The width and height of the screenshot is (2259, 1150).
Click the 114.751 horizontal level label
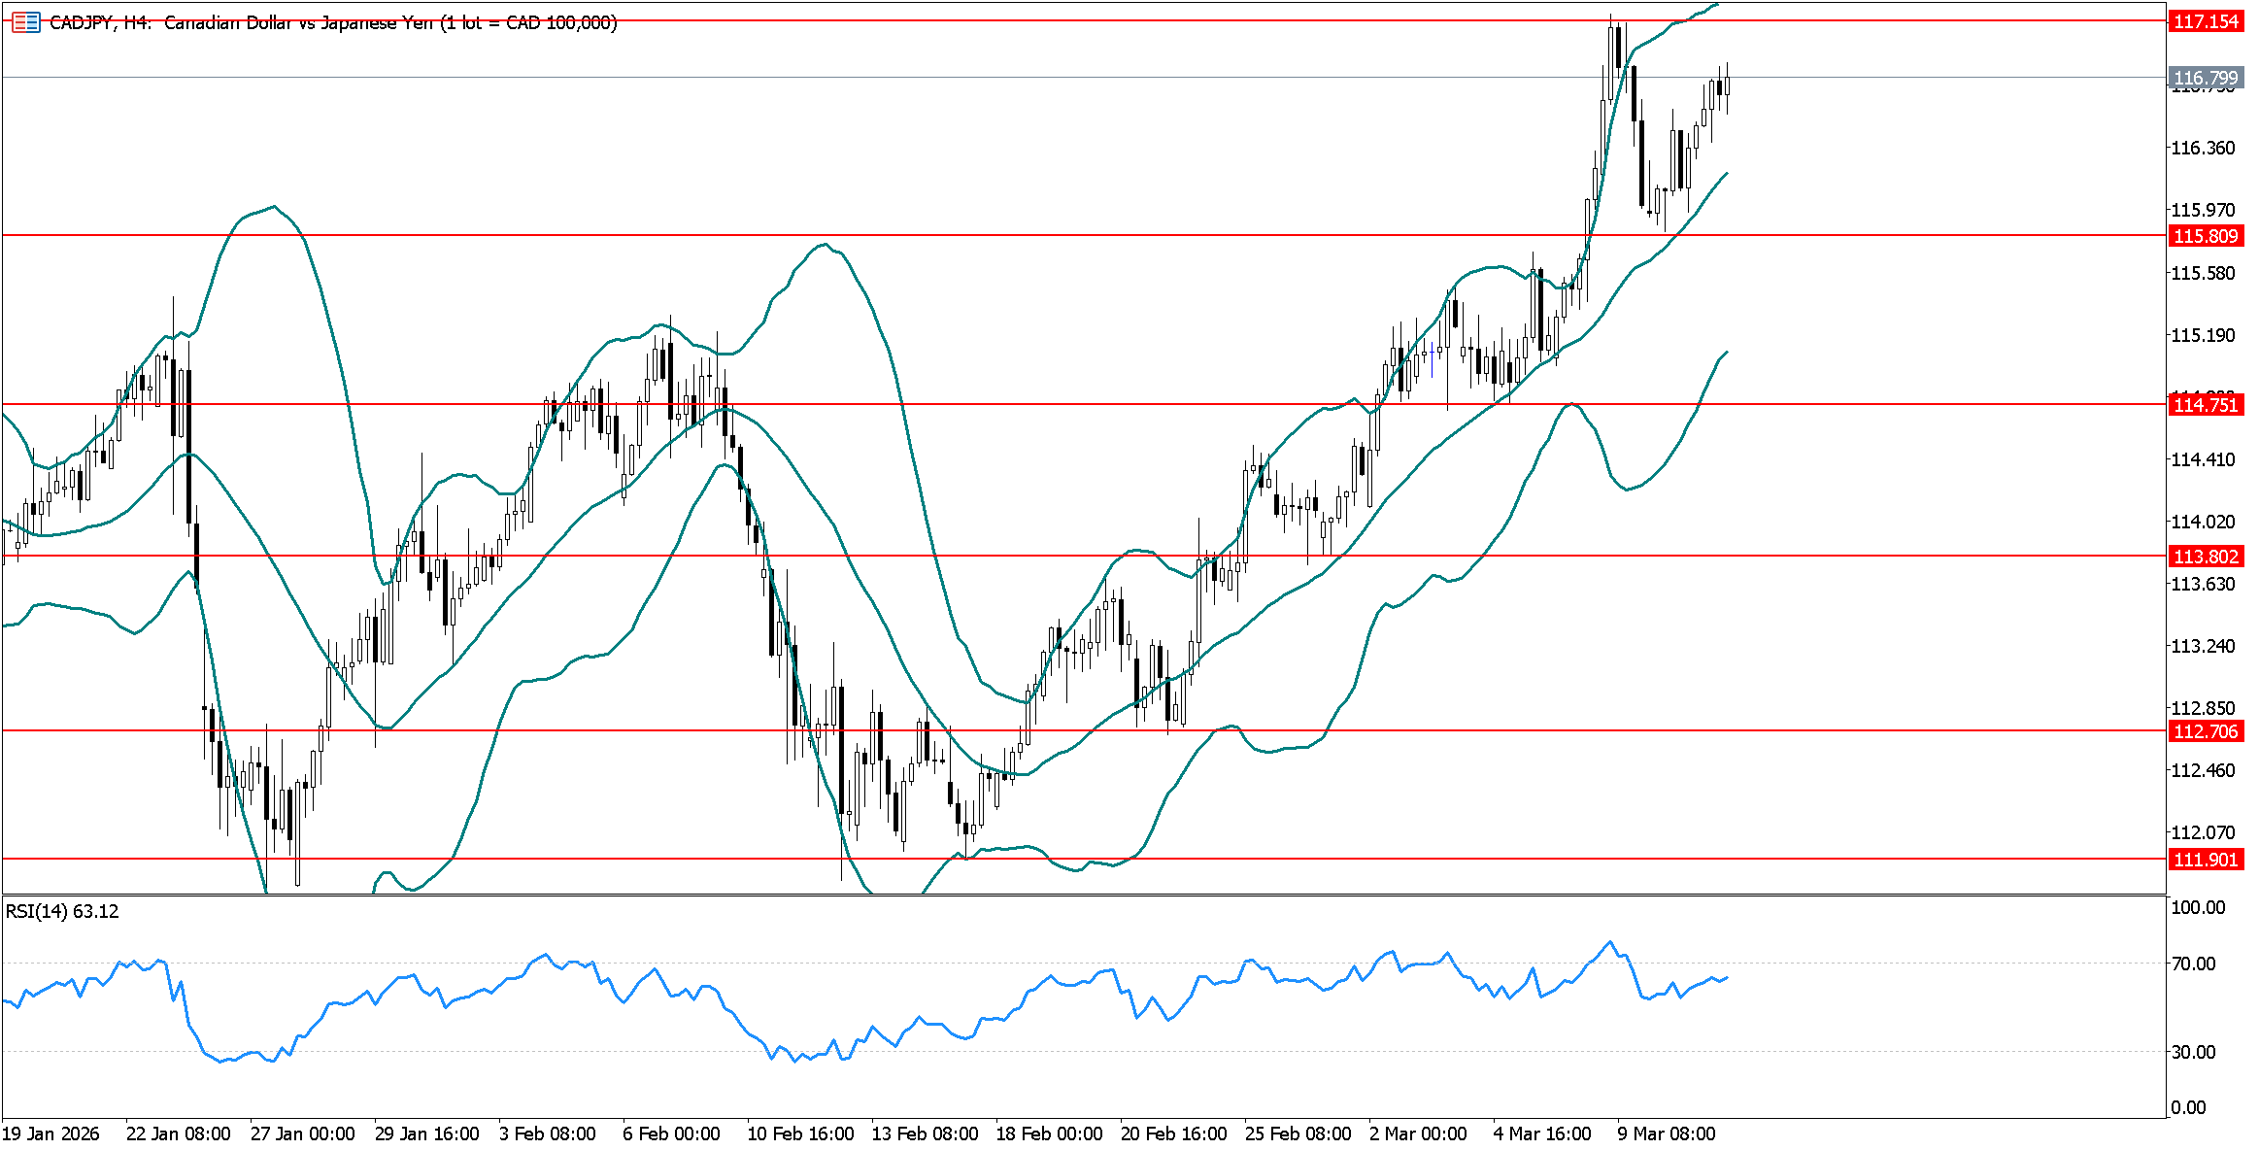tap(2205, 405)
